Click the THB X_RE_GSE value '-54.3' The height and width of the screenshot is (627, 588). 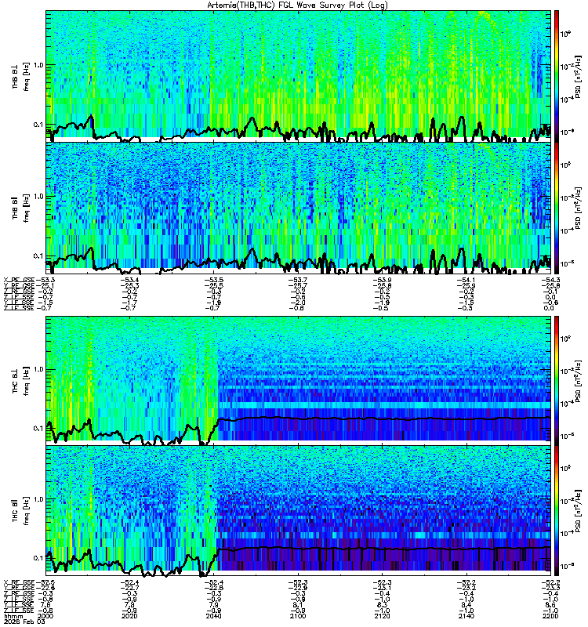pos(550,280)
